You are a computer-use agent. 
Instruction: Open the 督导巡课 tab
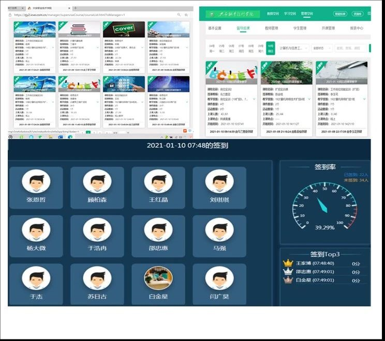(x=243, y=28)
